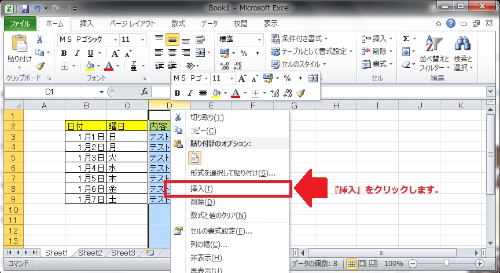
Task: Click mini toolbar fill color bucket
Action: [216, 93]
